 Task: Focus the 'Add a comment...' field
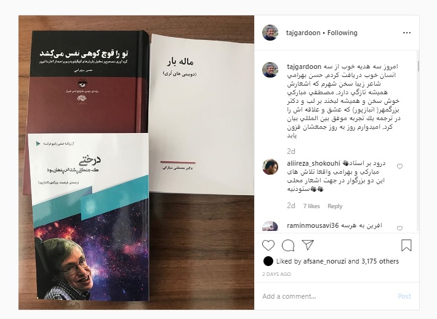pyautogui.click(x=326, y=296)
